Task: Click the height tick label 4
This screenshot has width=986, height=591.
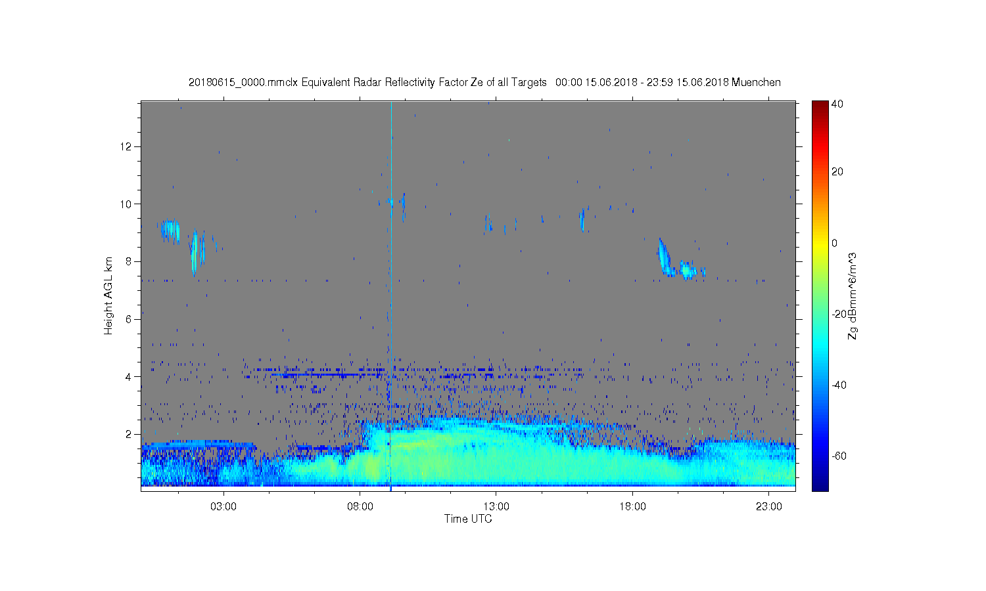Action: pyautogui.click(x=129, y=377)
